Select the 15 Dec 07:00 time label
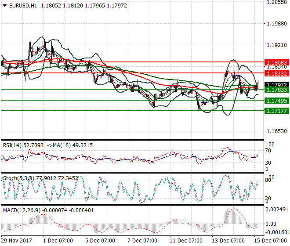Viewport: 290px width, 246px height. (x=270, y=241)
